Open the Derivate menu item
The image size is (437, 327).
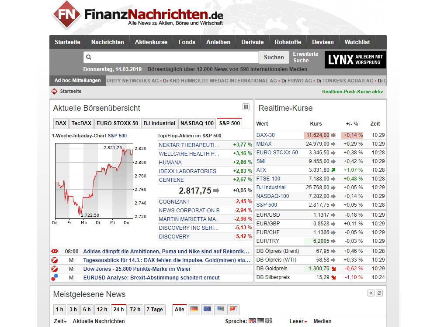click(253, 42)
